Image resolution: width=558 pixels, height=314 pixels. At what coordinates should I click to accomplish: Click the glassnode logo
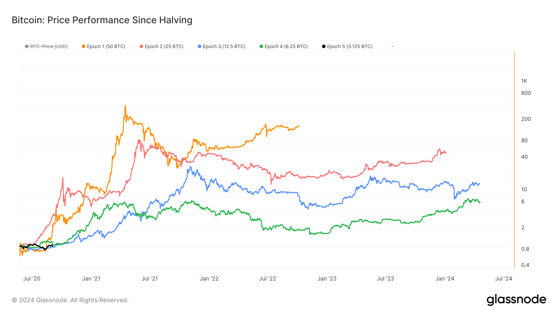pyautogui.click(x=516, y=300)
